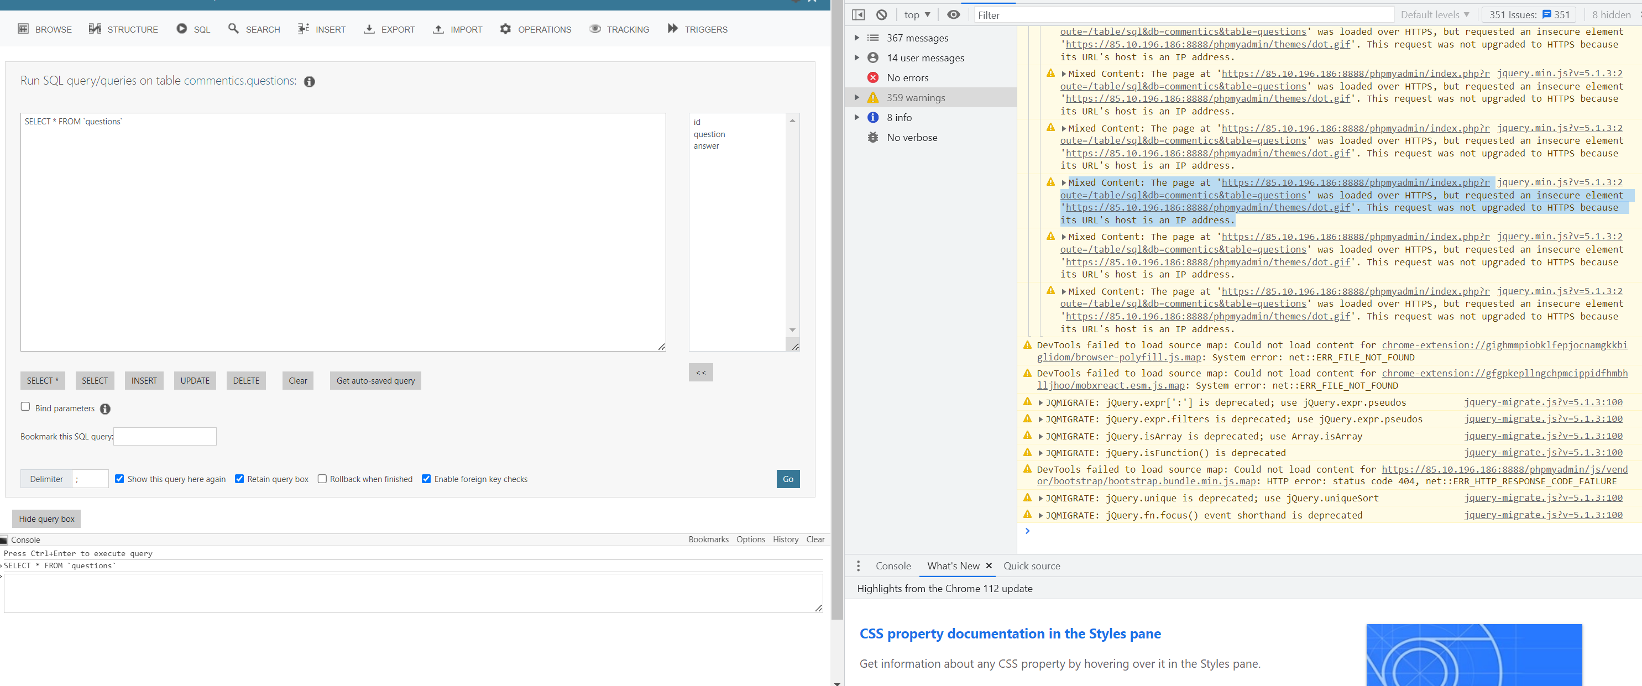Check Rollback when finished

coord(322,479)
